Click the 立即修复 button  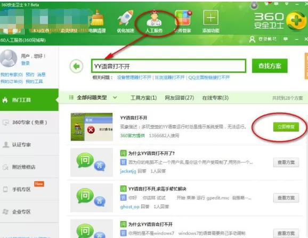click(286, 127)
